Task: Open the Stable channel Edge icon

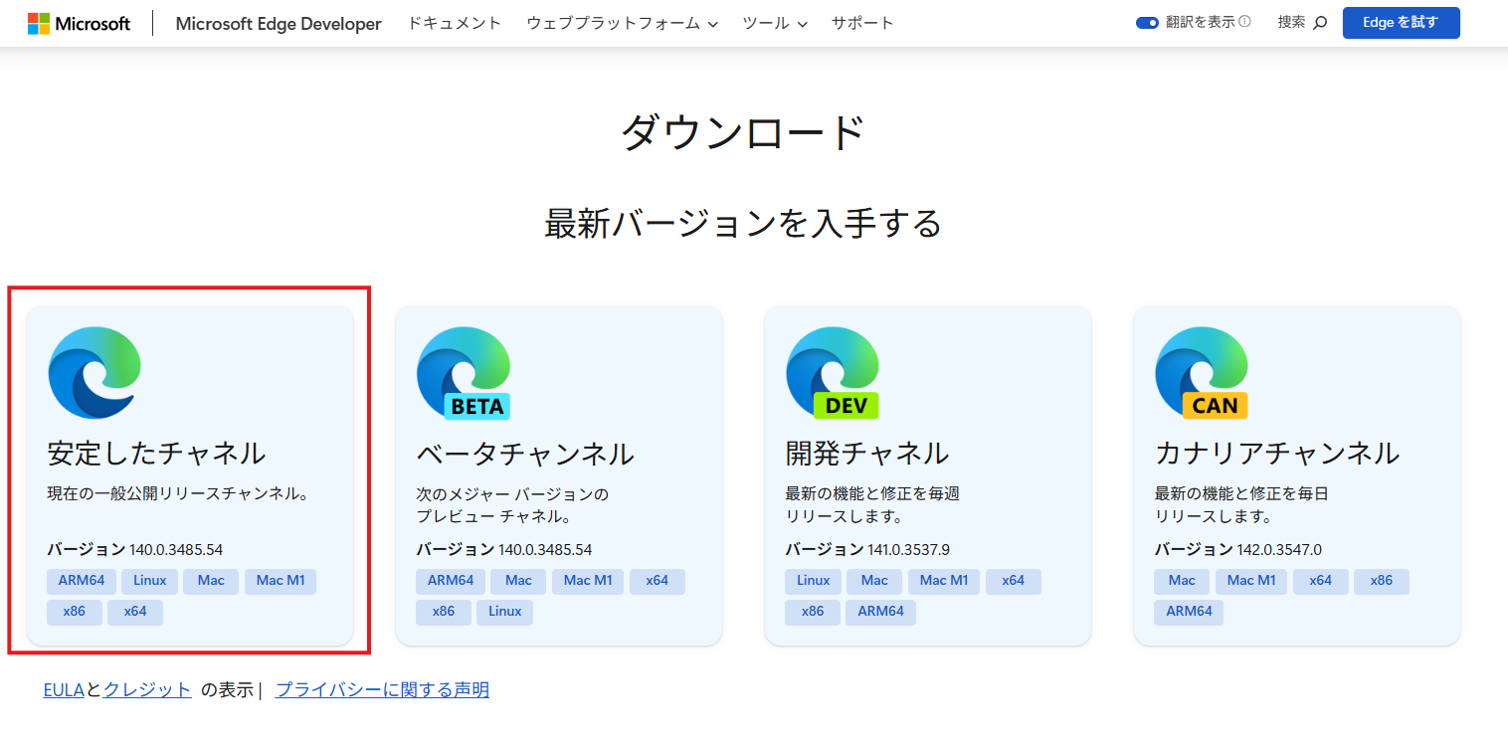Action: (x=94, y=372)
